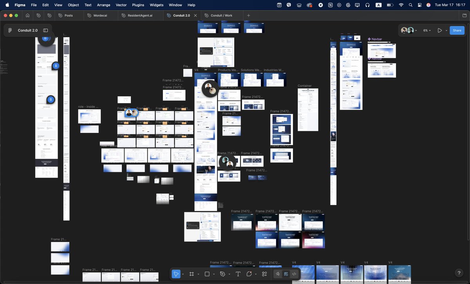Select the Container frame label
The image size is (470, 284).
click(305, 86)
